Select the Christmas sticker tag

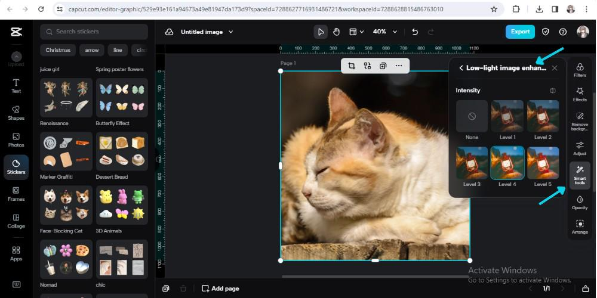[58, 50]
